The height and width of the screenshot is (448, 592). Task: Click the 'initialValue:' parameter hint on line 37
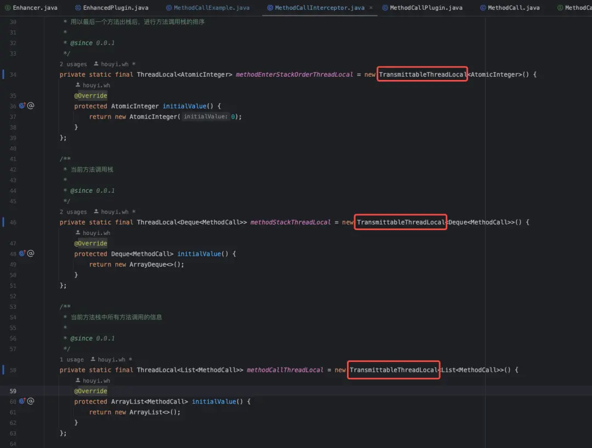pyautogui.click(x=206, y=117)
